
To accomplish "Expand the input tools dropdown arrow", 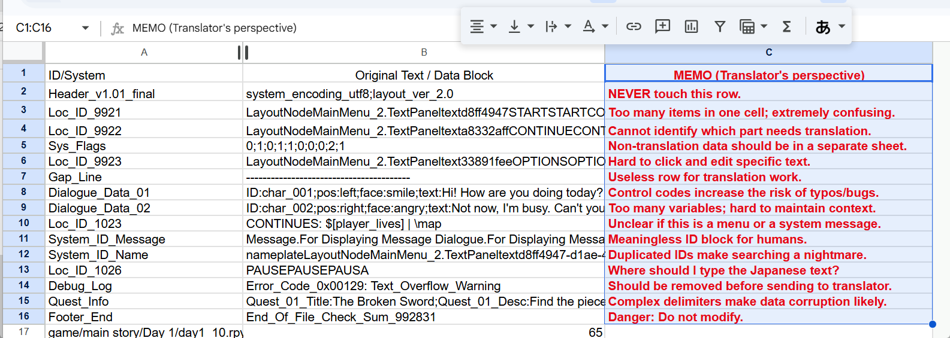I will 842,26.
